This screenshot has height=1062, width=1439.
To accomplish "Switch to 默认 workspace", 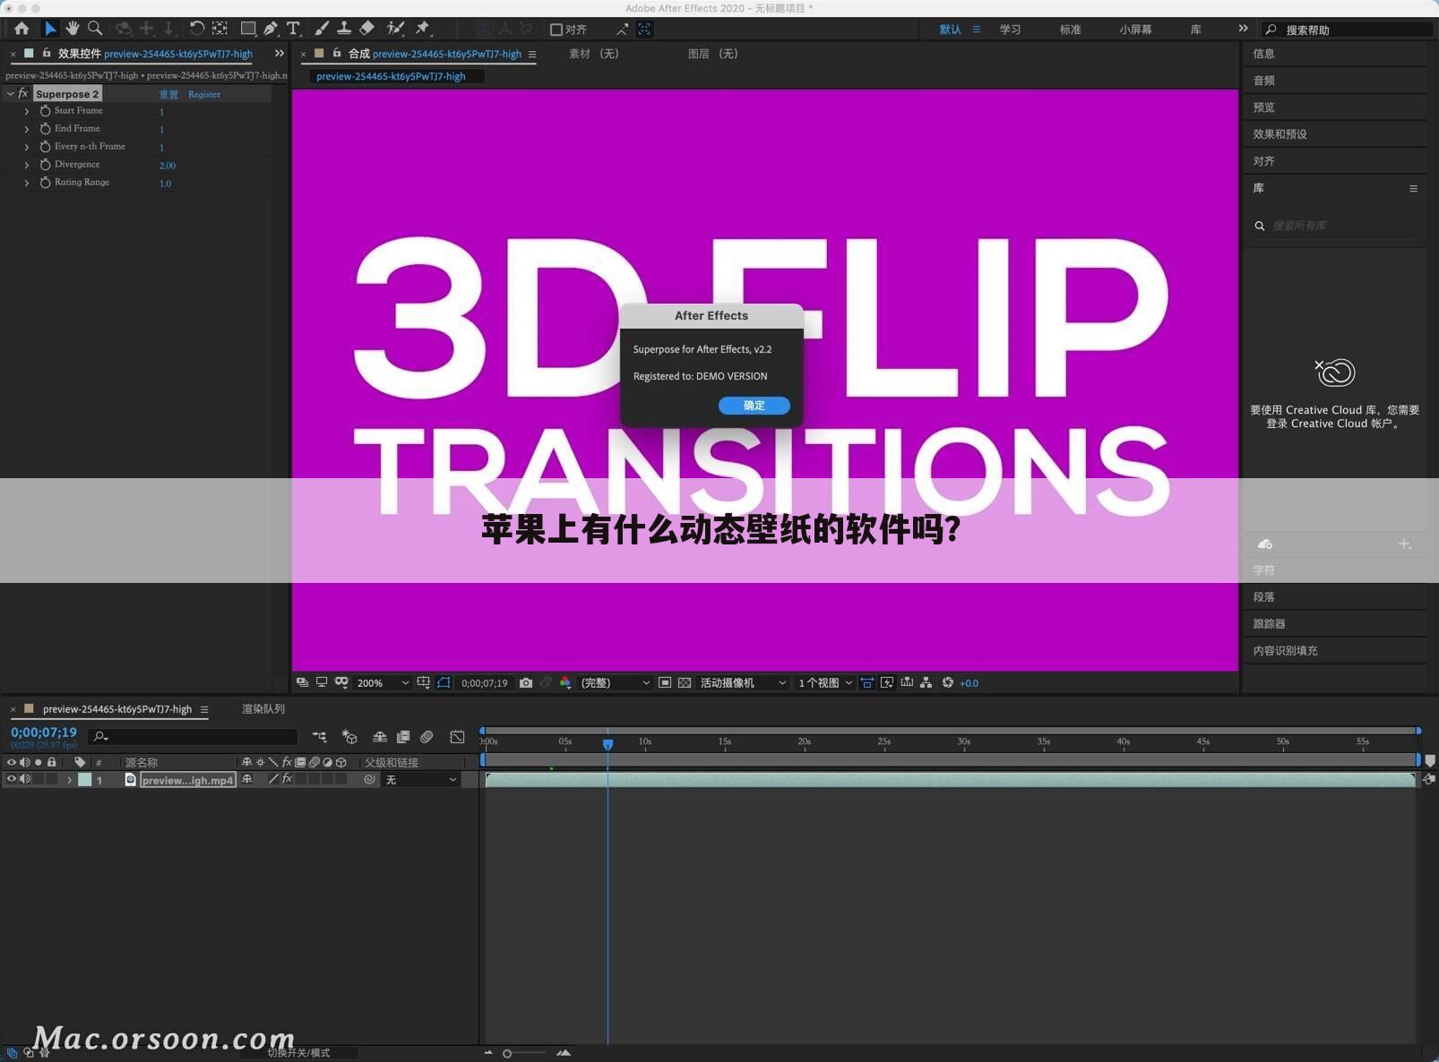I will (950, 30).
